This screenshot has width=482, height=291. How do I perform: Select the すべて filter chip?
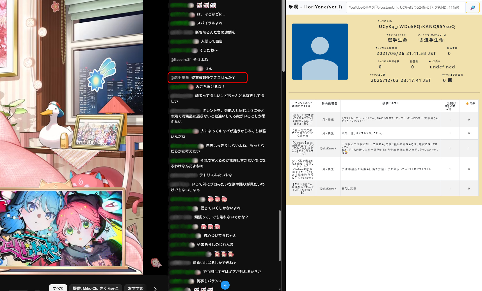(x=58, y=288)
